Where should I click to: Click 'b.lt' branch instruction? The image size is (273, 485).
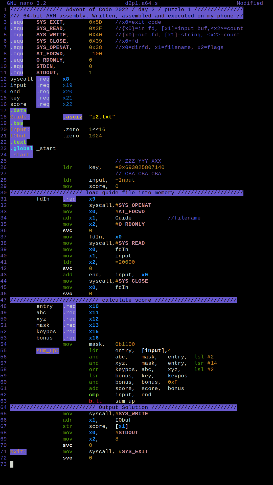pos(96,401)
